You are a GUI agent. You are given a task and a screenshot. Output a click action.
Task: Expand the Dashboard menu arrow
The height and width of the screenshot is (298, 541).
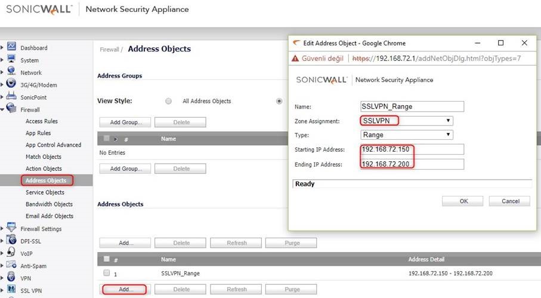(x=2, y=48)
